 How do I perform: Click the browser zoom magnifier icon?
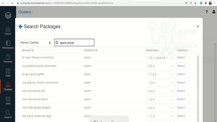point(191,3)
